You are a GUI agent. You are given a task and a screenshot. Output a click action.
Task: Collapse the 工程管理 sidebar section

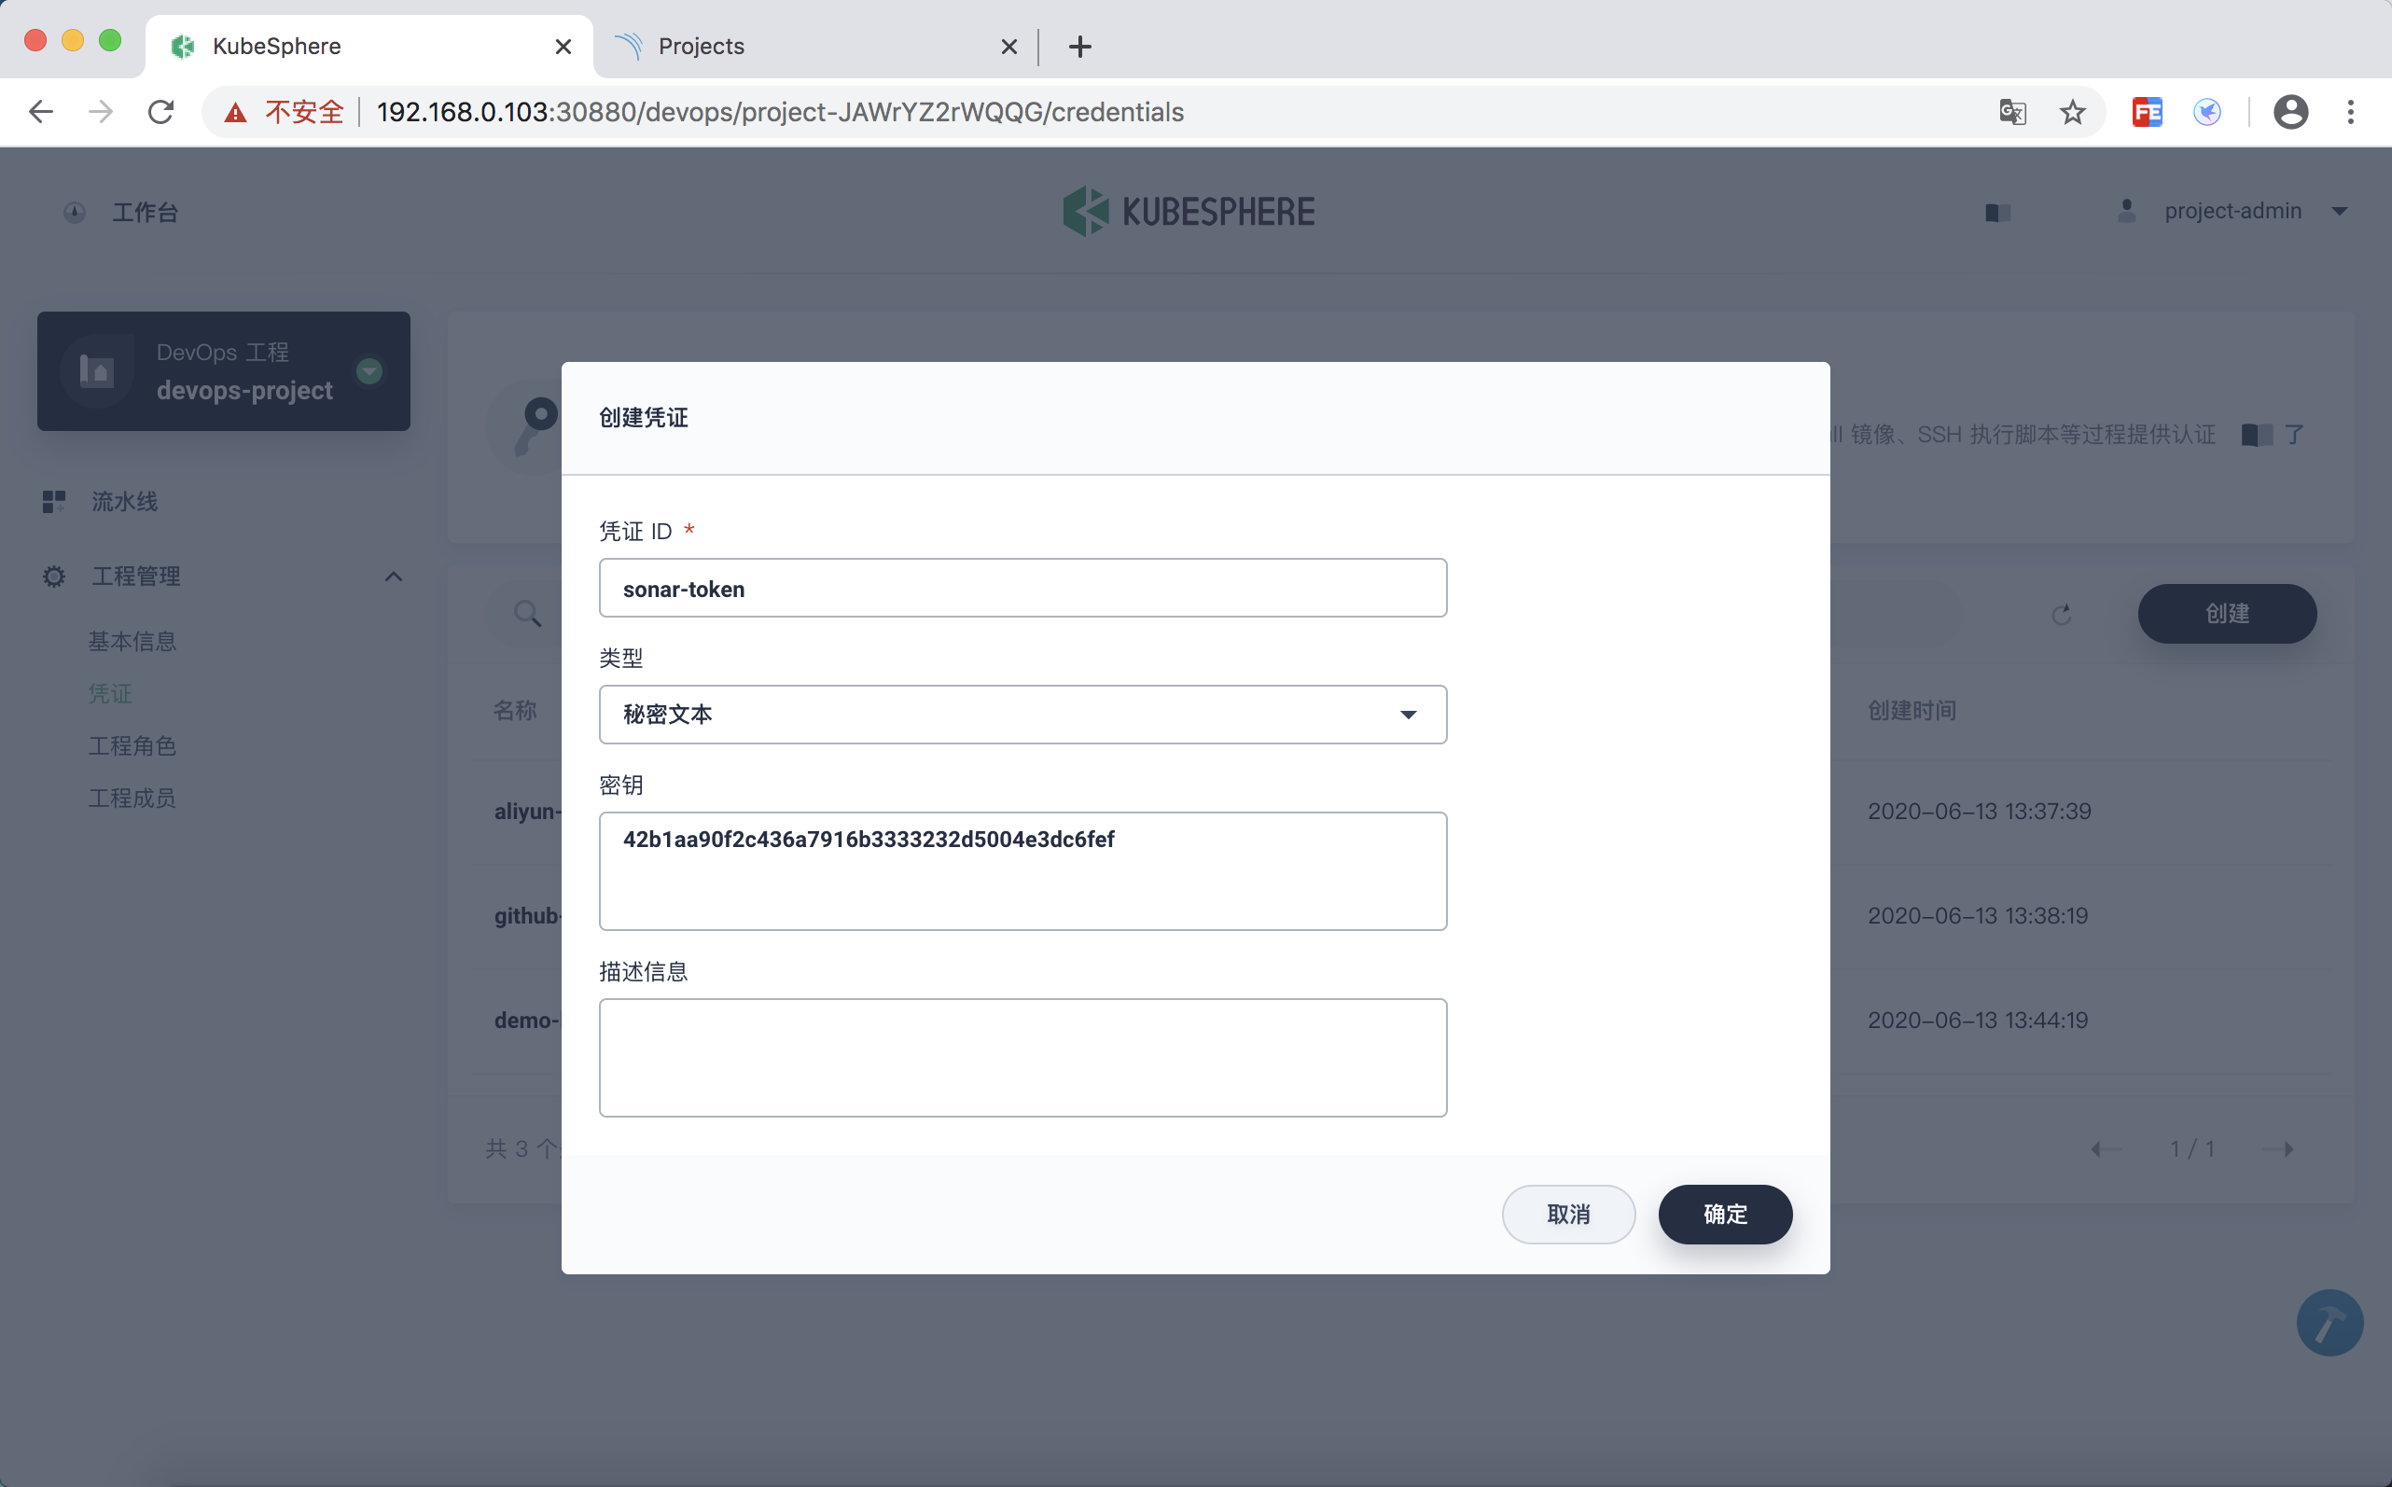[394, 577]
